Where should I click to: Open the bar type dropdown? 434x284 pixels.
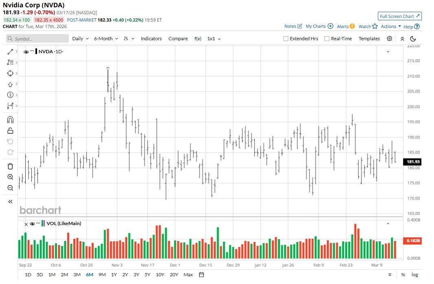tap(129, 39)
